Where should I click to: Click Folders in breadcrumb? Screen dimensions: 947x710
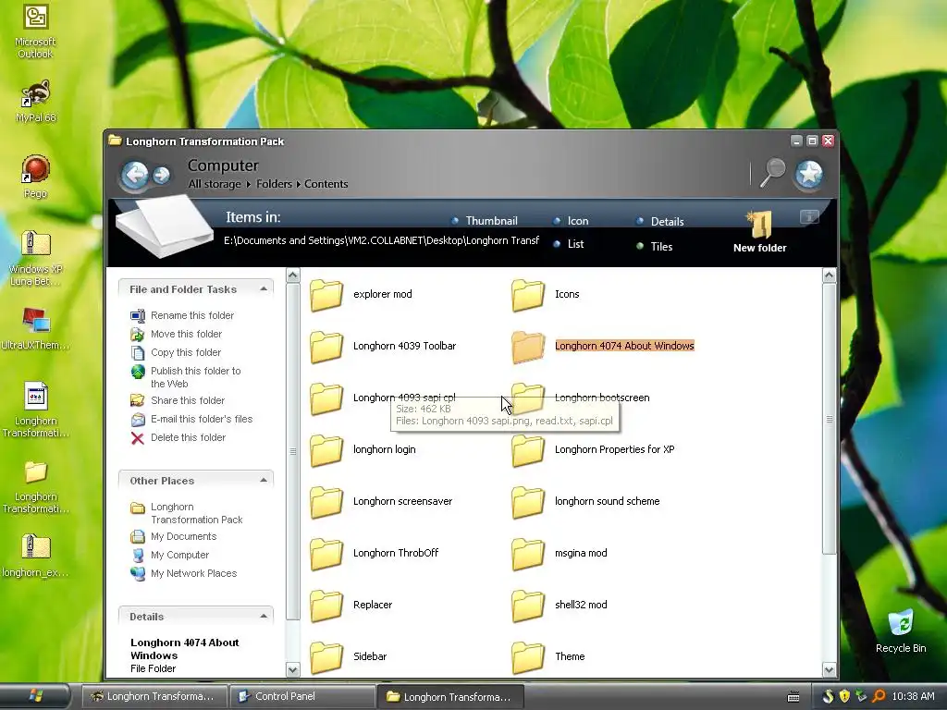click(x=274, y=184)
